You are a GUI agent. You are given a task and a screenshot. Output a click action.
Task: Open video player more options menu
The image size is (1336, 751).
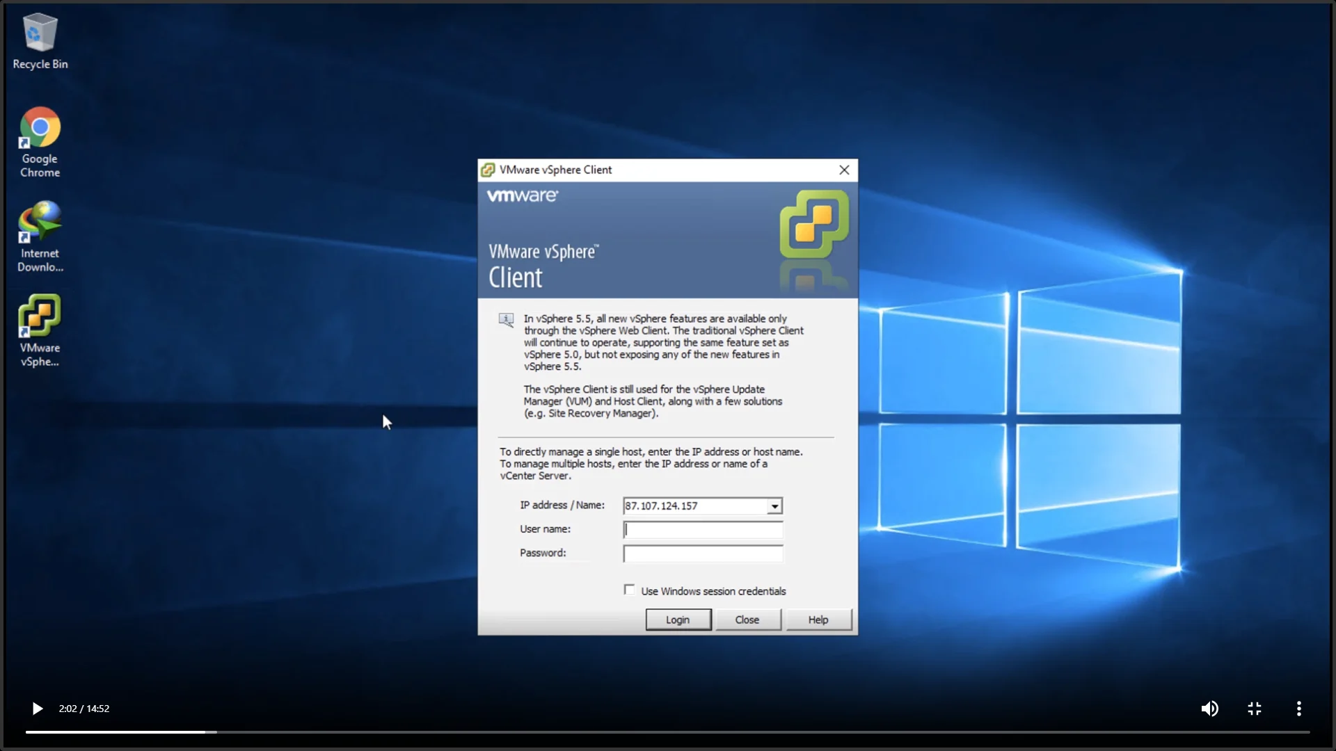(x=1299, y=709)
